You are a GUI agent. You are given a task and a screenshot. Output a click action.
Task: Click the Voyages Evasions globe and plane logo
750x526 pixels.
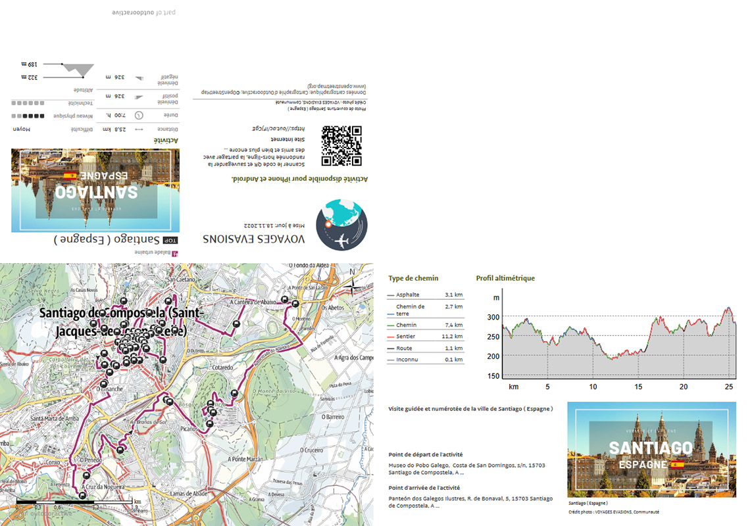pos(341,226)
